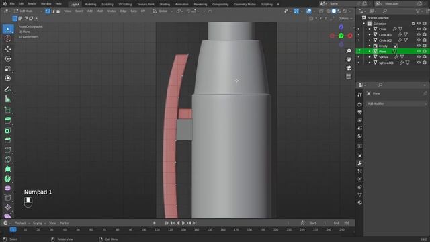Enable edge select mode

coord(53,11)
